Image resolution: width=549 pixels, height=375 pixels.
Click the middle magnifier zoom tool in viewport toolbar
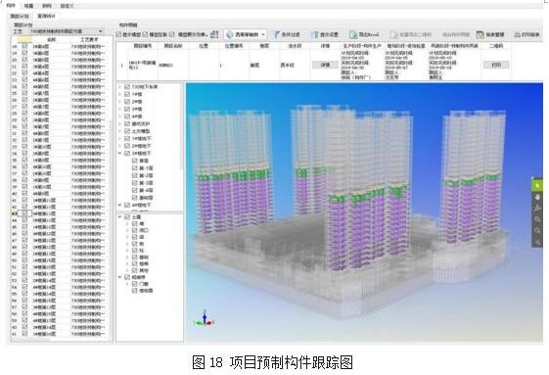[536, 231]
